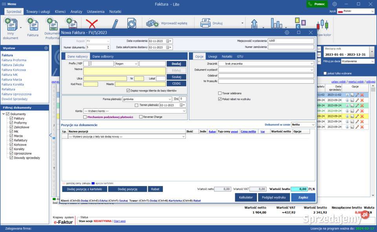Open calendar picker for Data wystawienia

pyautogui.click(x=168, y=41)
